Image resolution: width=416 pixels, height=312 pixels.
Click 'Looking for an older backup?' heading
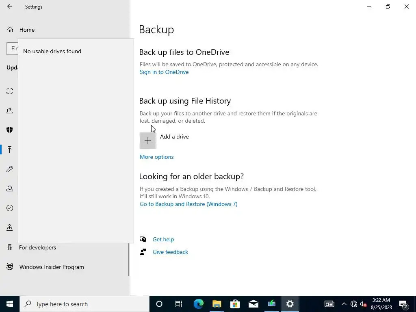(191, 177)
